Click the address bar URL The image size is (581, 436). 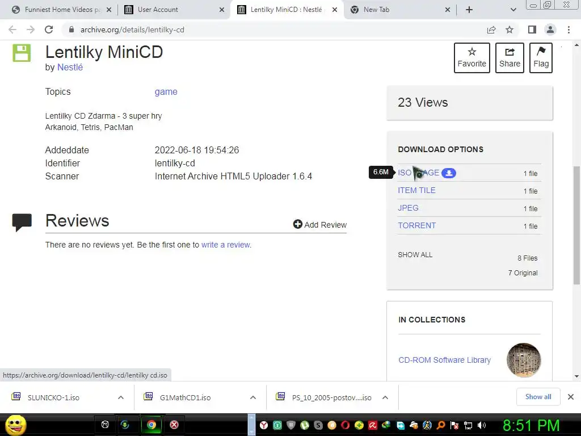pos(132,30)
